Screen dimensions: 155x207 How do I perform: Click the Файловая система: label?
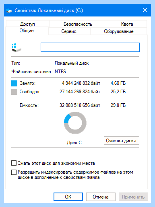32,72
